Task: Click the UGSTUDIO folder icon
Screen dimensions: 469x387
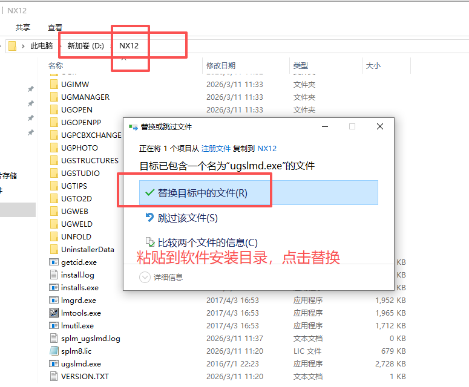Action: pos(54,174)
